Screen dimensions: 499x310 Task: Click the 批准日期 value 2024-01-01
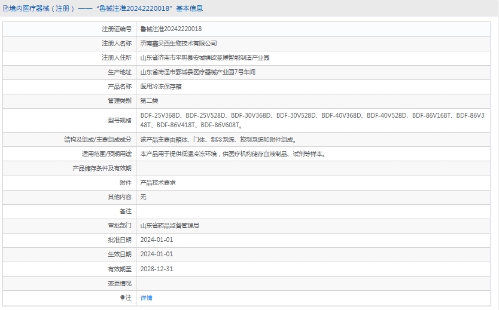(156, 240)
